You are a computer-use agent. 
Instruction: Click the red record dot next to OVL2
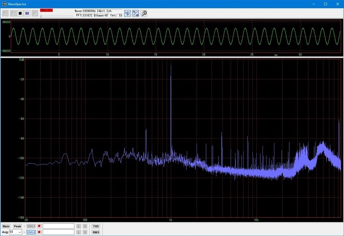click(39, 232)
